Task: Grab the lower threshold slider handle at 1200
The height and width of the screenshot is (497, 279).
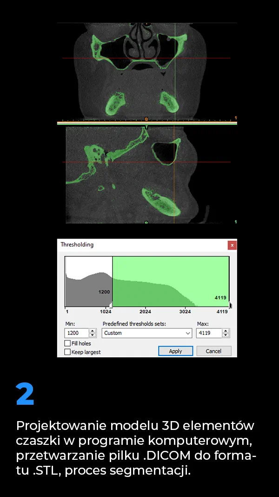Action: [x=110, y=305]
